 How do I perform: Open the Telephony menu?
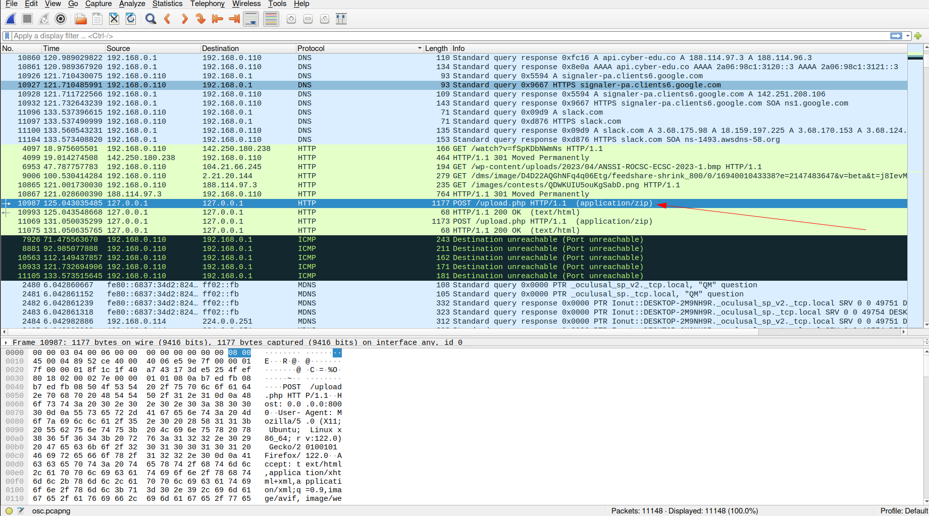[208, 4]
